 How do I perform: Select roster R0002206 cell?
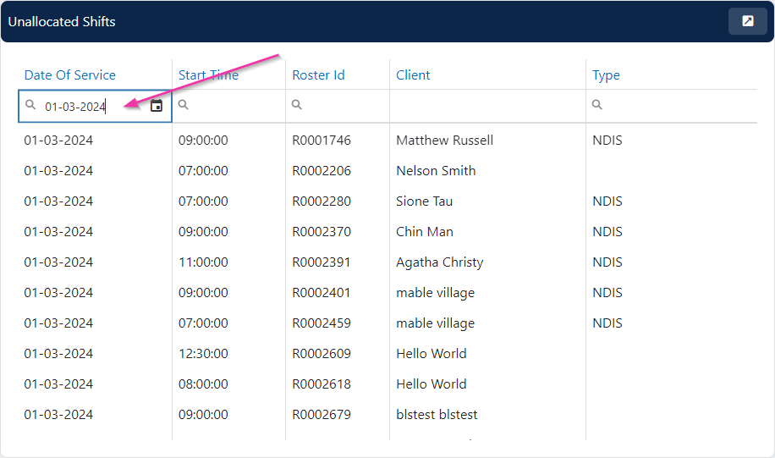point(322,171)
